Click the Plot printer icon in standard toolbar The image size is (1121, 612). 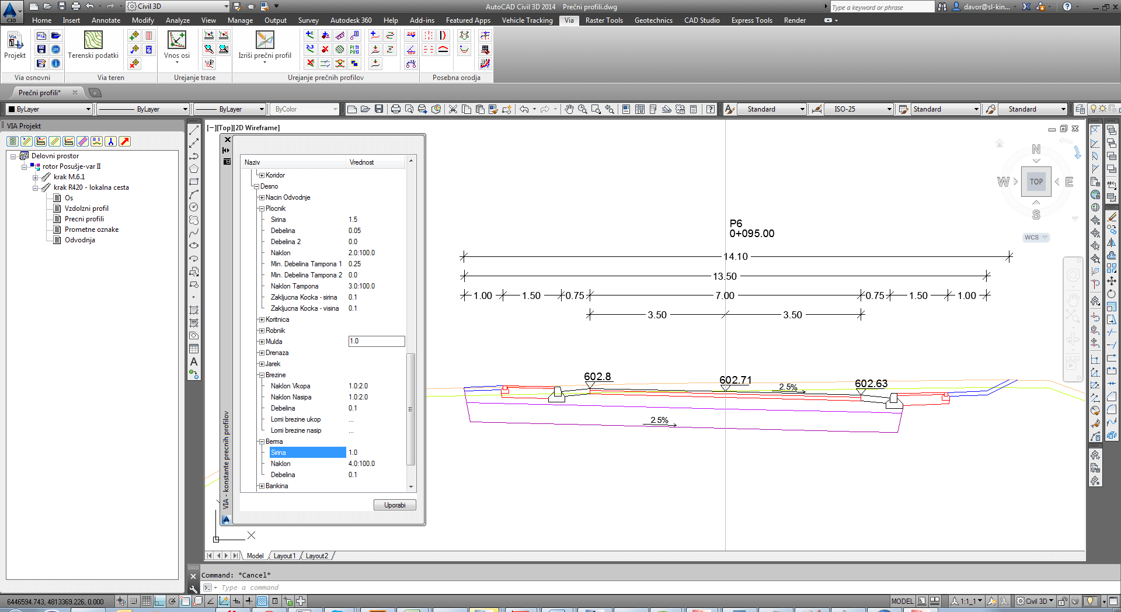pyautogui.click(x=396, y=109)
